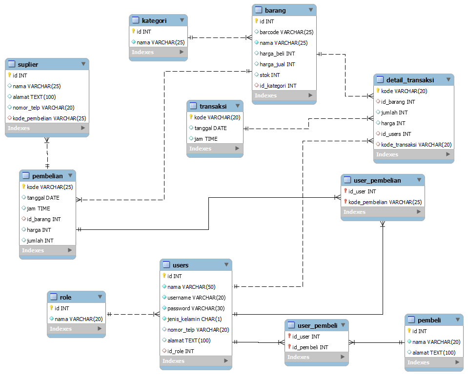Click the suplier table header icon

(12, 64)
